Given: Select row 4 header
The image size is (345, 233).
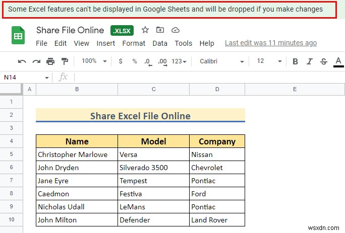Looking at the screenshot, I should pyautogui.click(x=11, y=141).
